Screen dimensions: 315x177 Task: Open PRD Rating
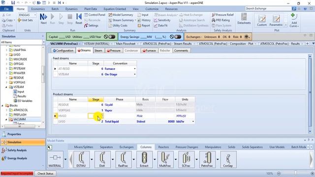220,20
